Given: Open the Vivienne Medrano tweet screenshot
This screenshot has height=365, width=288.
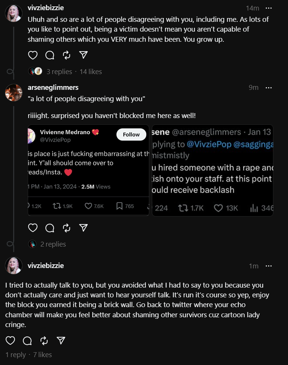Looking at the screenshot, I should point(88,170).
